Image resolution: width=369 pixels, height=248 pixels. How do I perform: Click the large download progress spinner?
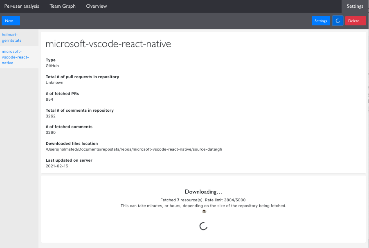(x=203, y=226)
